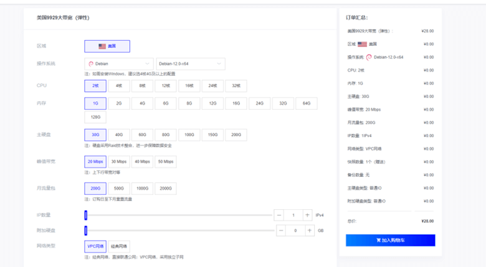This screenshot has height=267, width=486.
Task: Click the US flag in the order summary
Action: click(363, 44)
